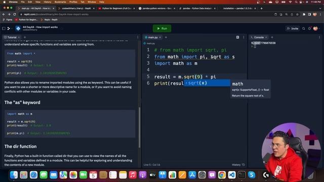Select the Console pane tab

pyautogui.click(x=257, y=37)
